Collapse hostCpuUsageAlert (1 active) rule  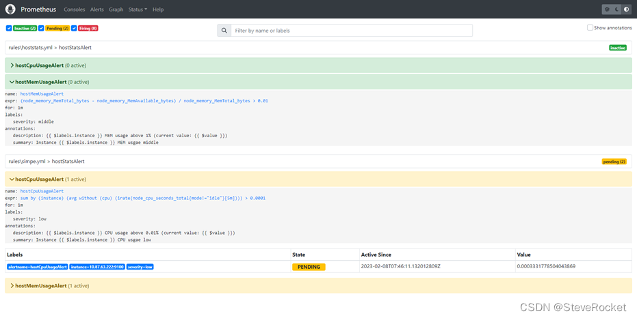pyautogui.click(x=318, y=179)
